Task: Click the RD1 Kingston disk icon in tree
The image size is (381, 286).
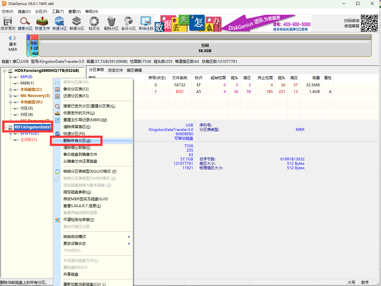Action: click(10, 127)
